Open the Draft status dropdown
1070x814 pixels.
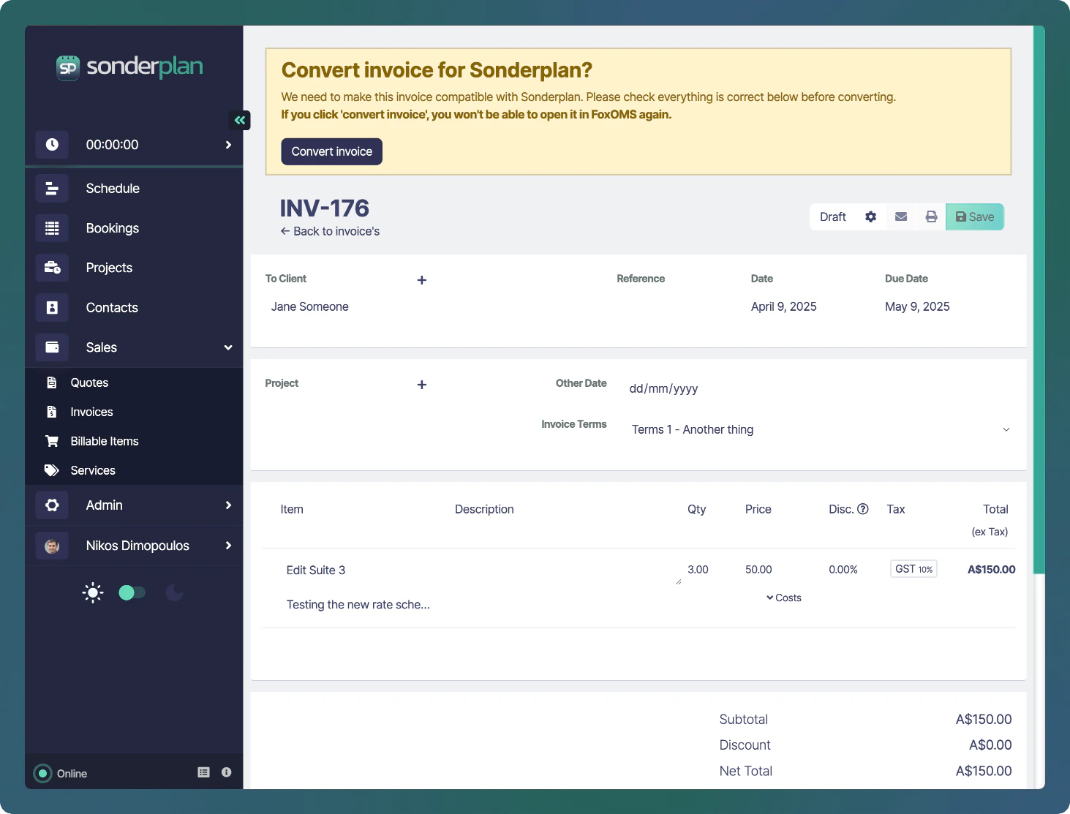(833, 216)
